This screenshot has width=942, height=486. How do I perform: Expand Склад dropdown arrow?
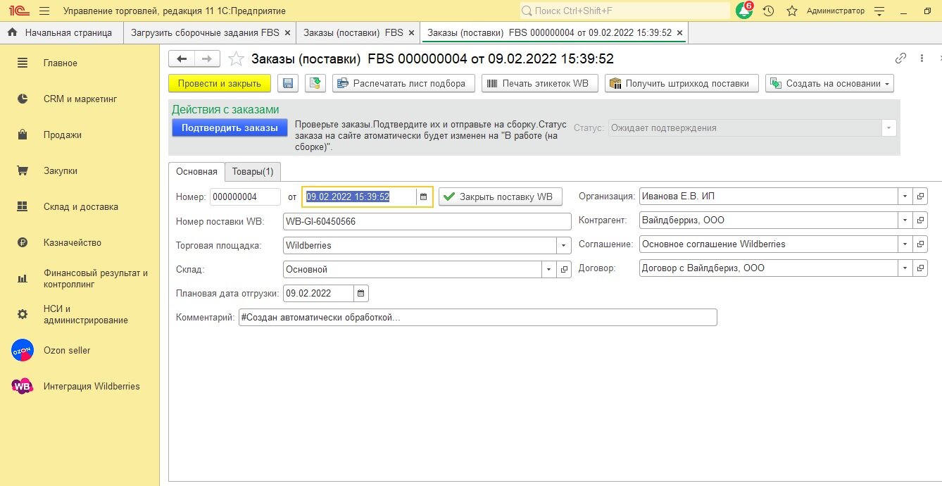548,270
